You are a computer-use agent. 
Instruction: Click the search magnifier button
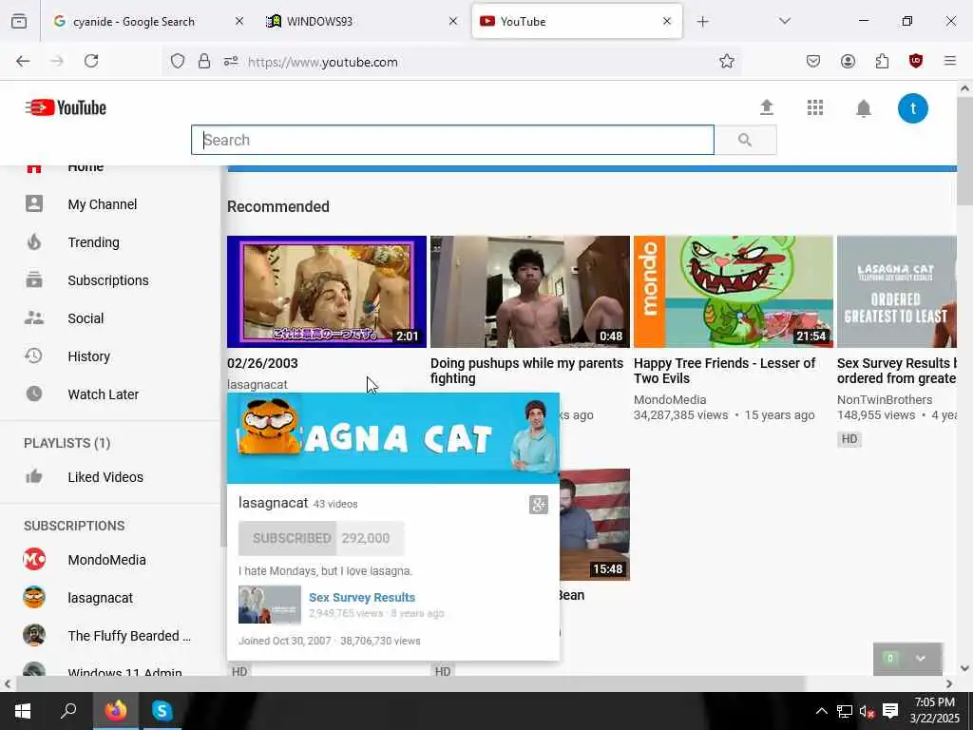(x=745, y=140)
